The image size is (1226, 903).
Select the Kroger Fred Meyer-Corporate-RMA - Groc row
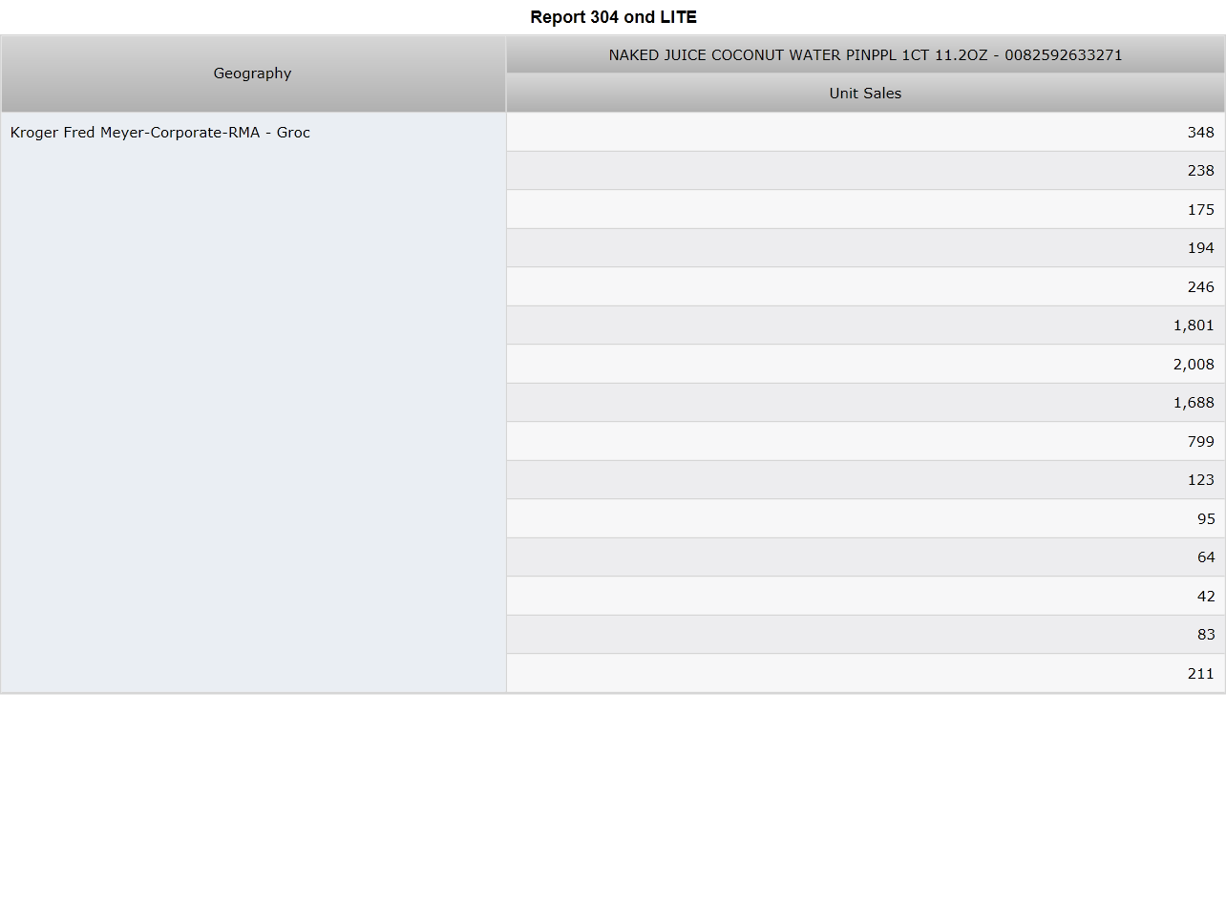(253, 403)
